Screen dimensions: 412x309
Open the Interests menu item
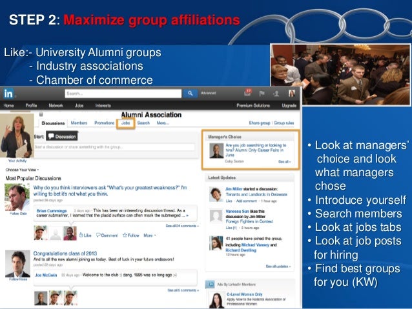click(x=103, y=106)
